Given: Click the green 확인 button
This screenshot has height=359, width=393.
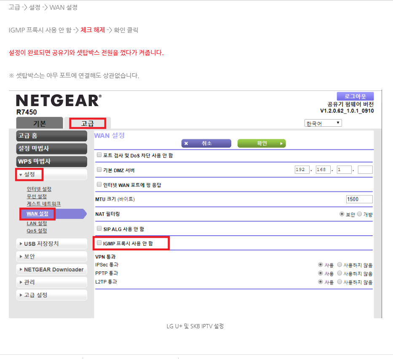Looking at the screenshot, I should (x=262, y=143).
